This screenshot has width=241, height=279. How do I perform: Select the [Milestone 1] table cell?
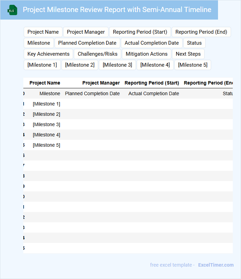tap(46, 104)
